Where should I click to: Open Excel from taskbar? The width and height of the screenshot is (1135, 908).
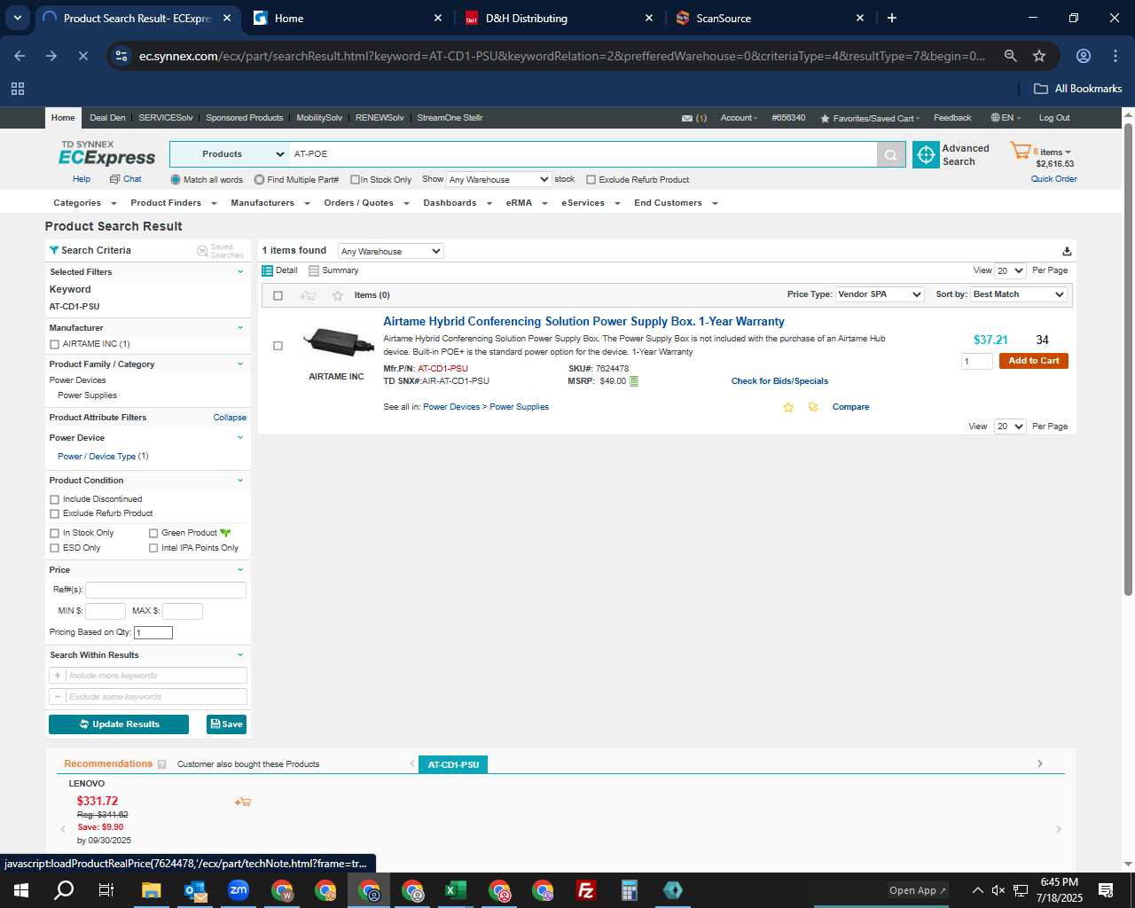click(x=456, y=890)
